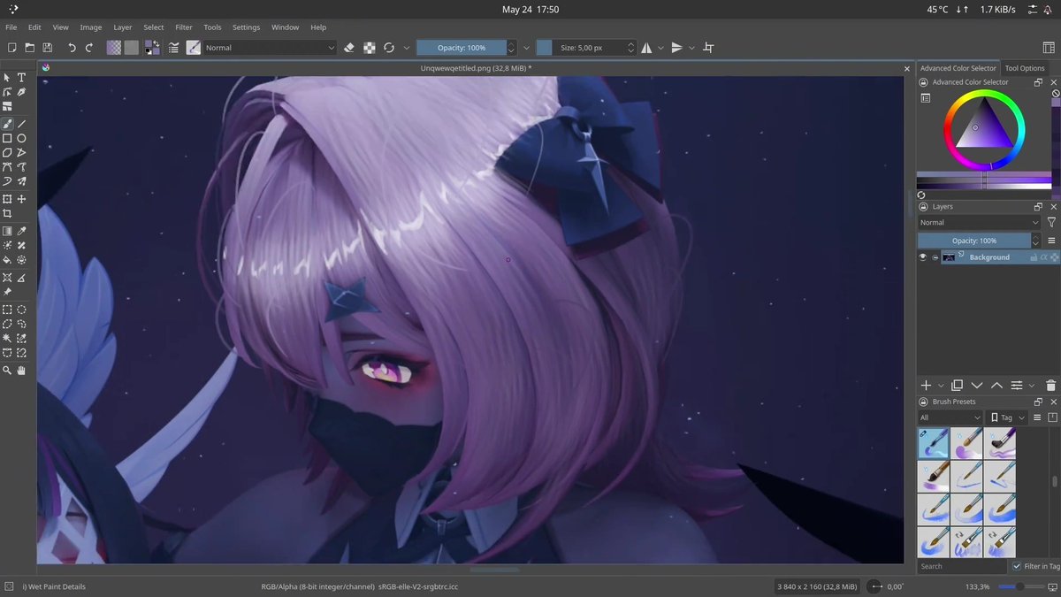1061x597 pixels.
Task: Toggle eraser mode
Action: click(x=349, y=48)
